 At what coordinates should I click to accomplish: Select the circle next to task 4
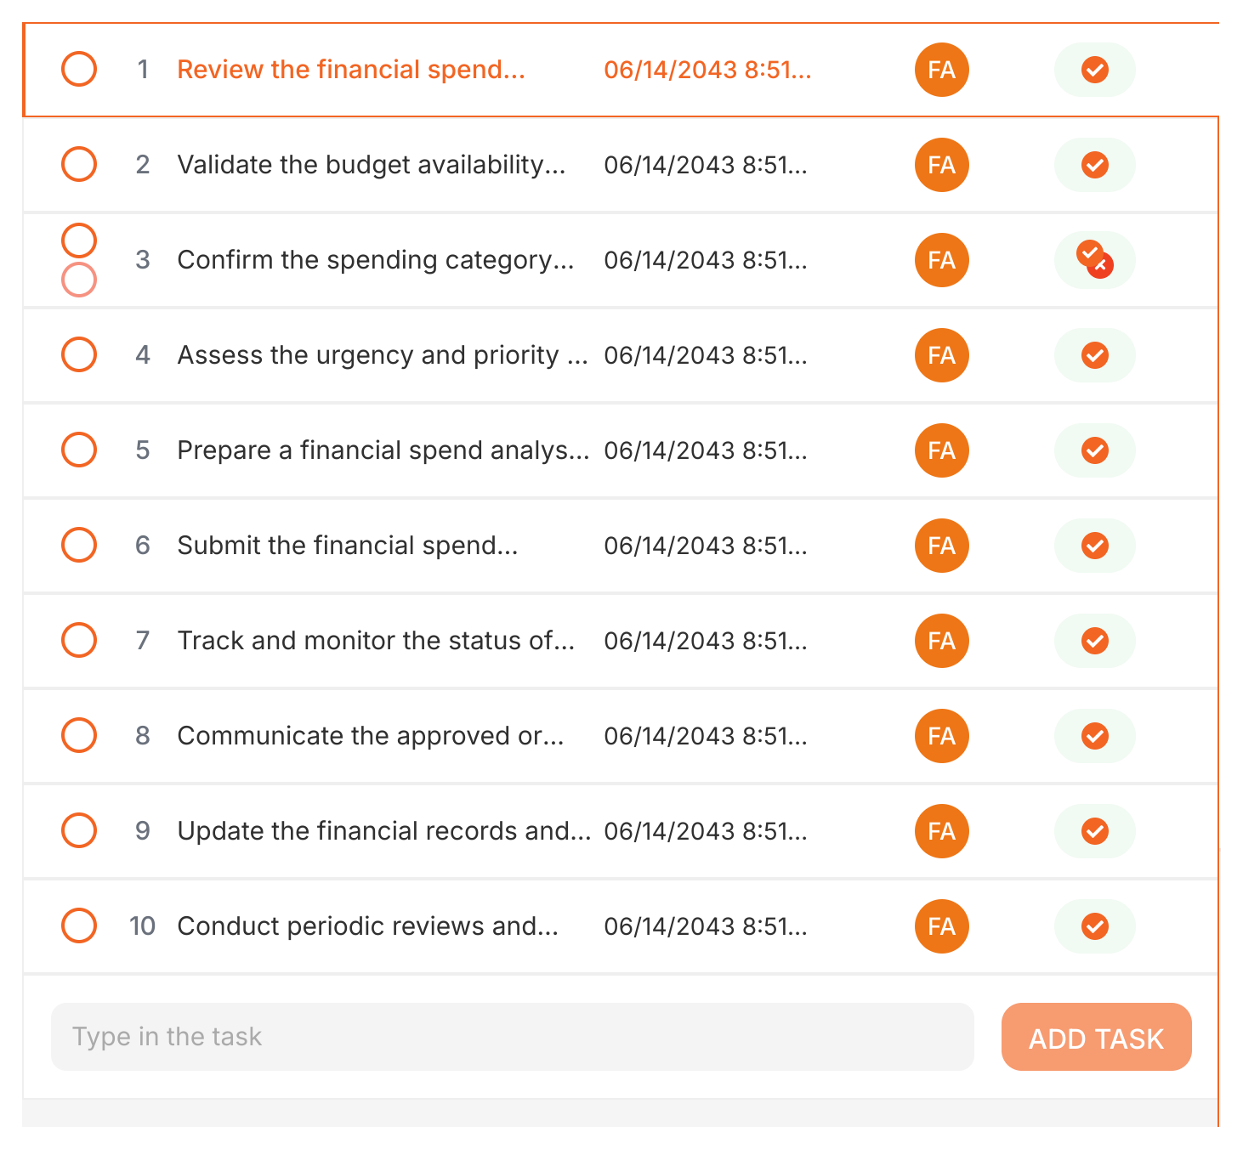click(x=78, y=354)
